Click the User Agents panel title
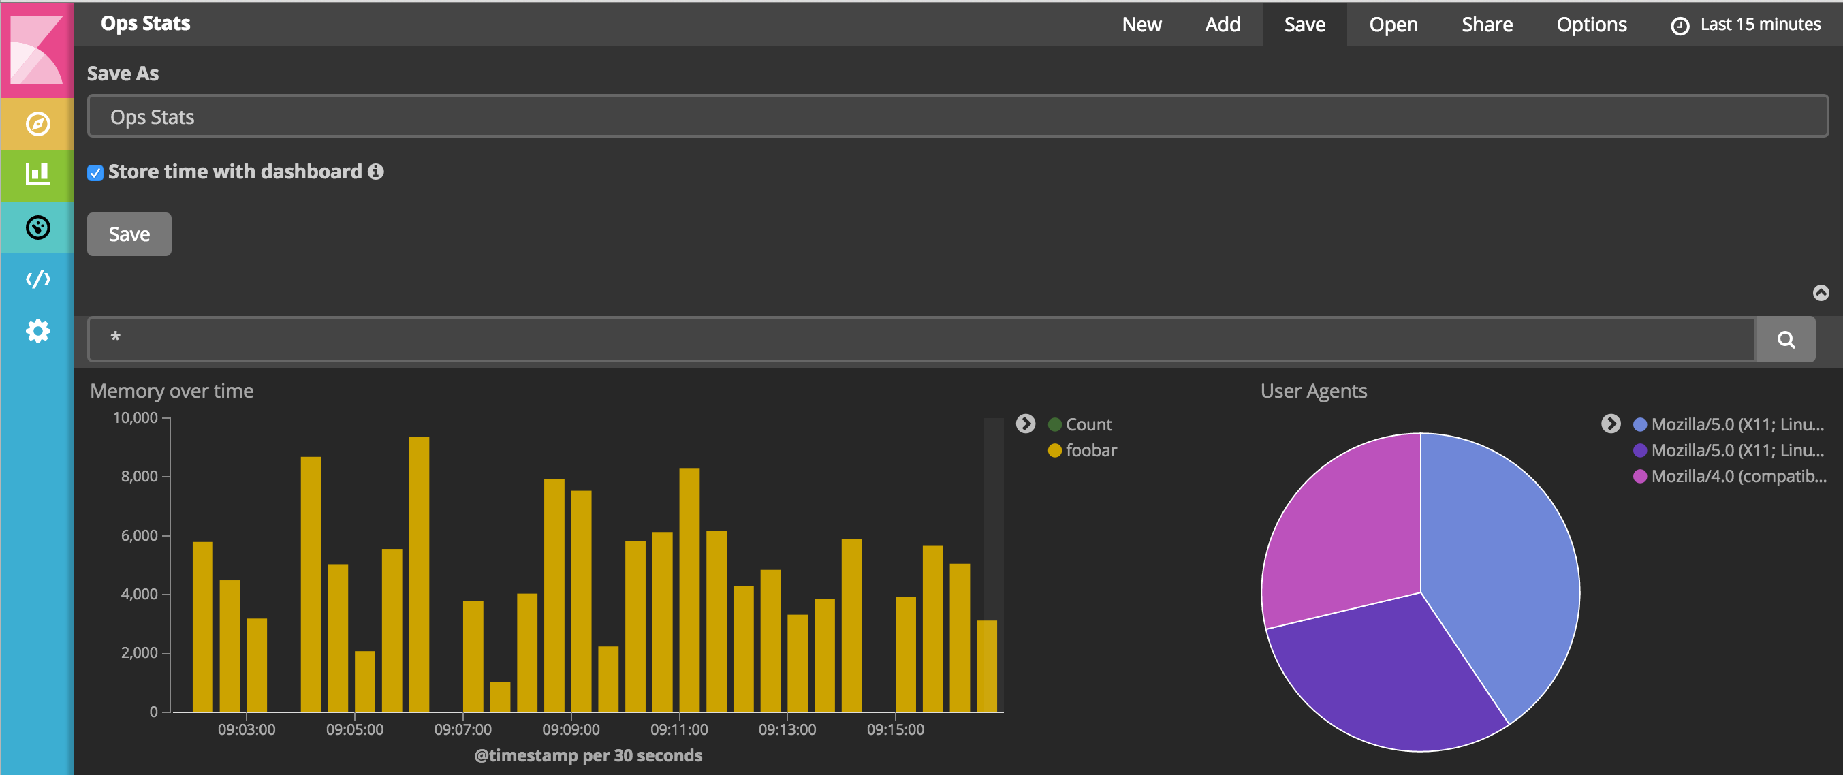This screenshot has width=1843, height=775. click(x=1314, y=391)
